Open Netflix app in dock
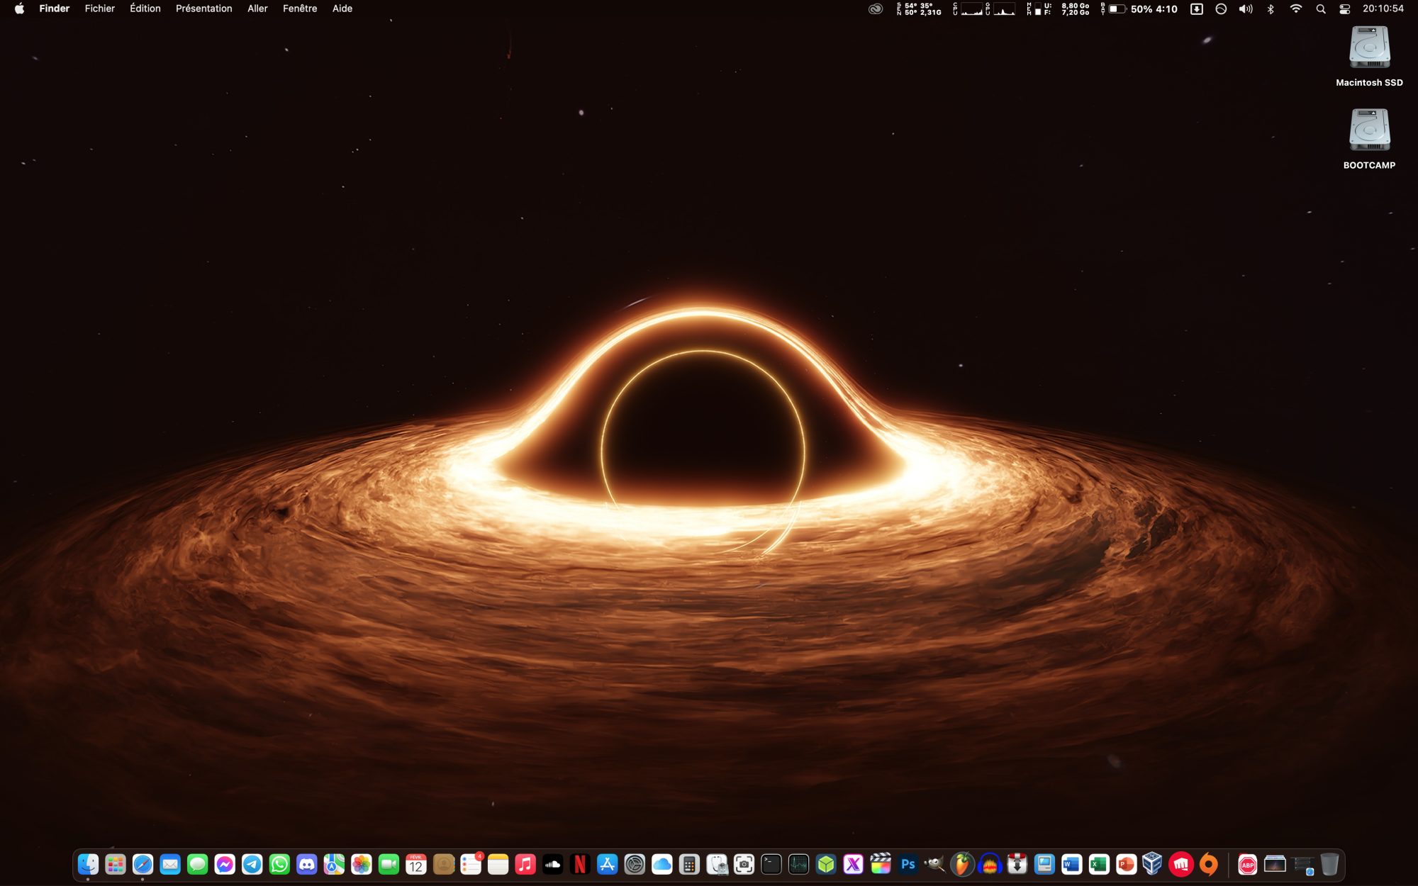The image size is (1418, 886). point(580,864)
